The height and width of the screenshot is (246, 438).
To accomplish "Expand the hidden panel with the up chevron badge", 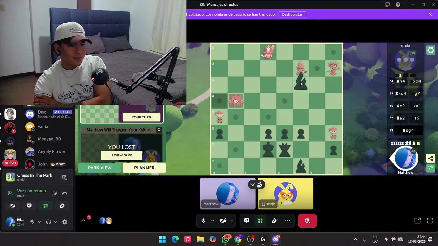I will 83,221.
